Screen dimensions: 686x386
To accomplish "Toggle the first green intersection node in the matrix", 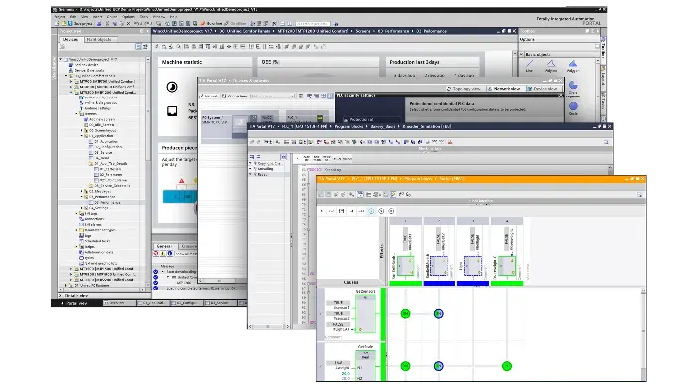I will [x=405, y=313].
